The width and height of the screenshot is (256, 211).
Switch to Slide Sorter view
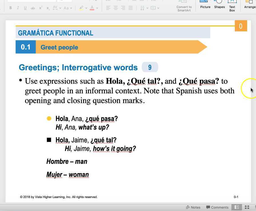(x=247, y=207)
